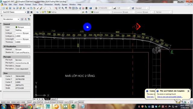Open the File menu

tap(5, 5)
